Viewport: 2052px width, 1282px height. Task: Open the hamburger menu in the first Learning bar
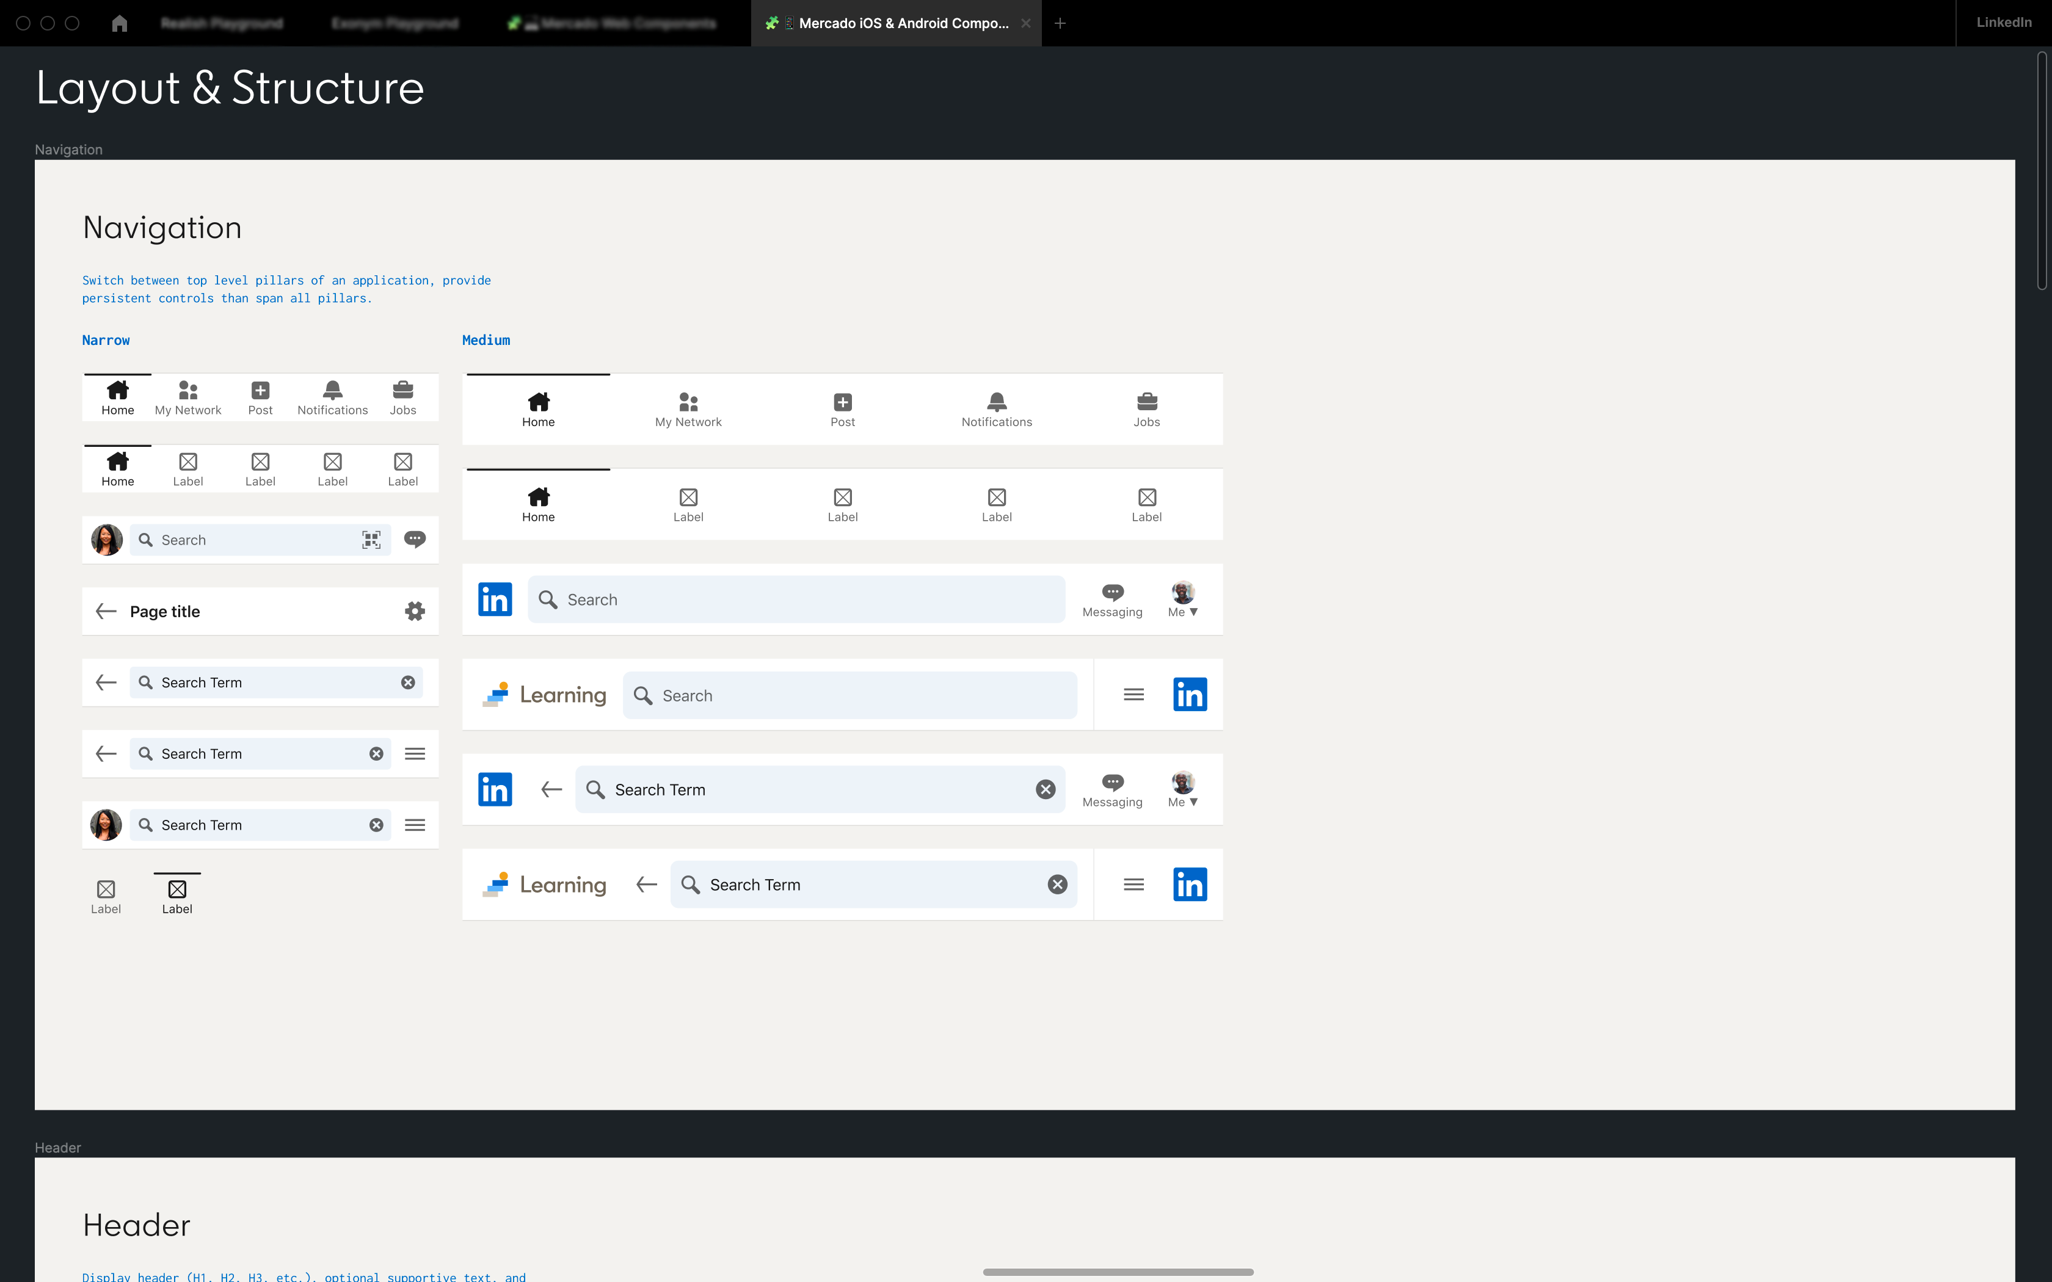point(1133,695)
